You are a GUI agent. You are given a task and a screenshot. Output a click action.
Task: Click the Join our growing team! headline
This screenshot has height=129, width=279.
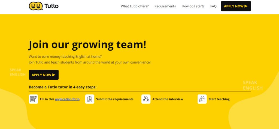(87, 45)
